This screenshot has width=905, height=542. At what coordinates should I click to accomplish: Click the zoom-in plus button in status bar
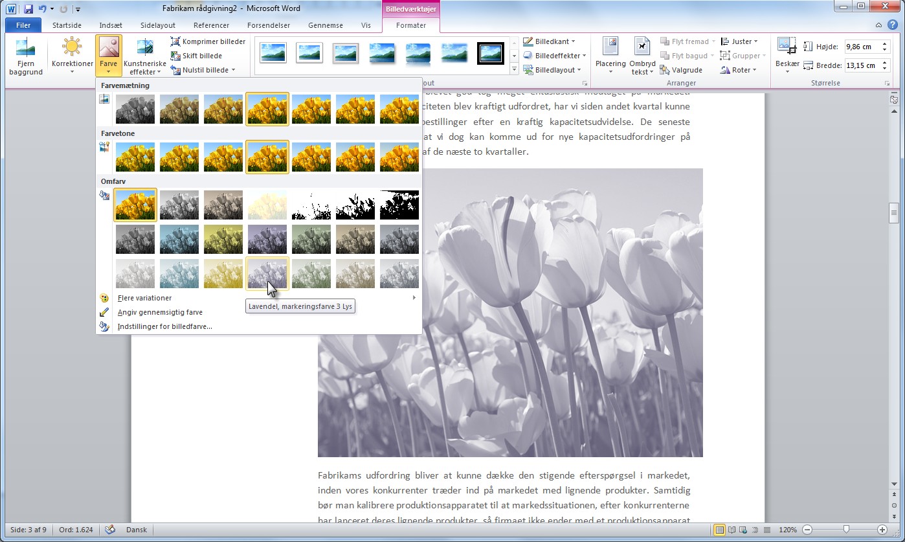coord(882,530)
